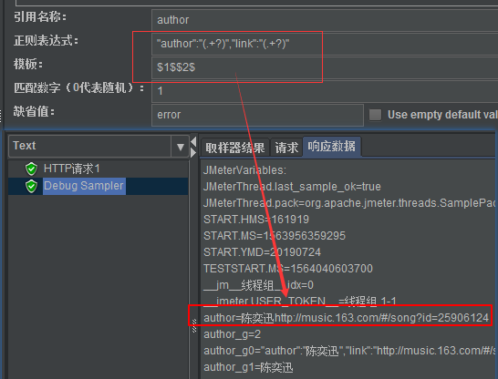Click the template field with $1$$2$

pos(325,67)
